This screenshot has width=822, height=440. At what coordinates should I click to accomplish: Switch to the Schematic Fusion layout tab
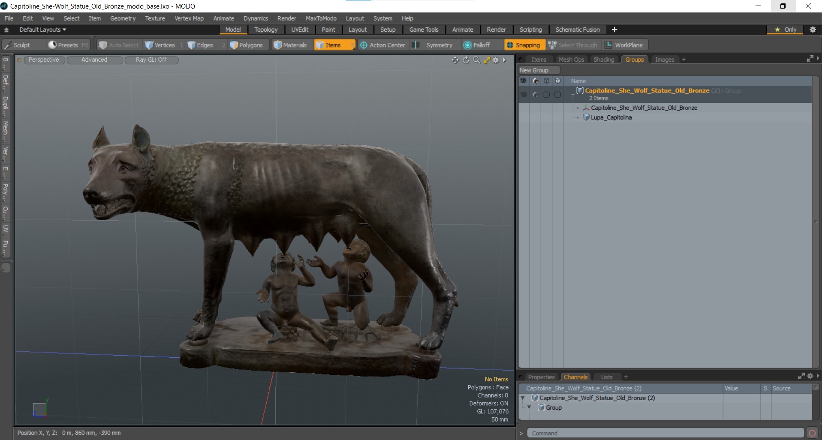[578, 30]
